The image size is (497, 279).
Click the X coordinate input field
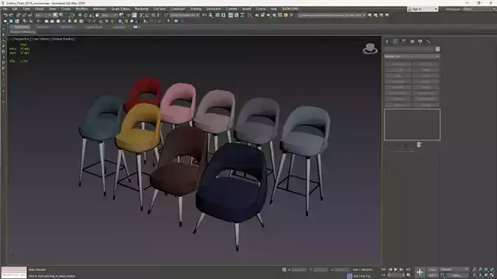[x=299, y=269]
